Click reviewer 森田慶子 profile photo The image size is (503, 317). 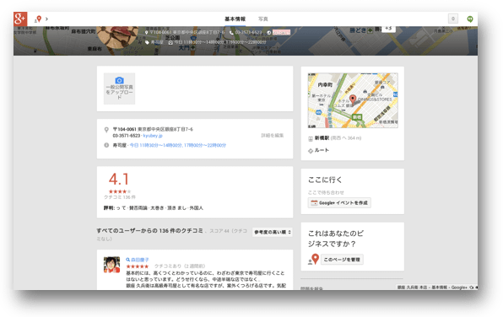coord(111,265)
